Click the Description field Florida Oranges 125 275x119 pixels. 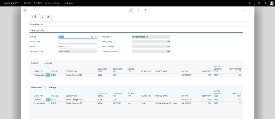151,37
